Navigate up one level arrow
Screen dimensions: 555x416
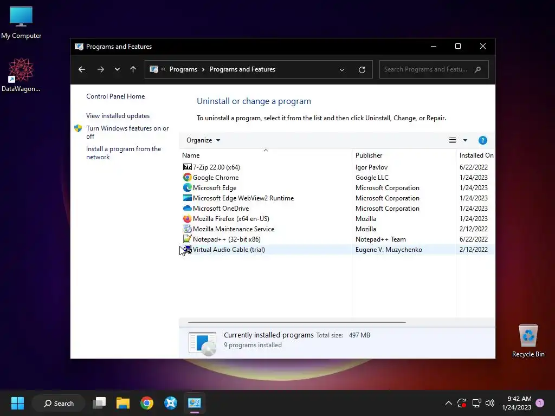(133, 69)
